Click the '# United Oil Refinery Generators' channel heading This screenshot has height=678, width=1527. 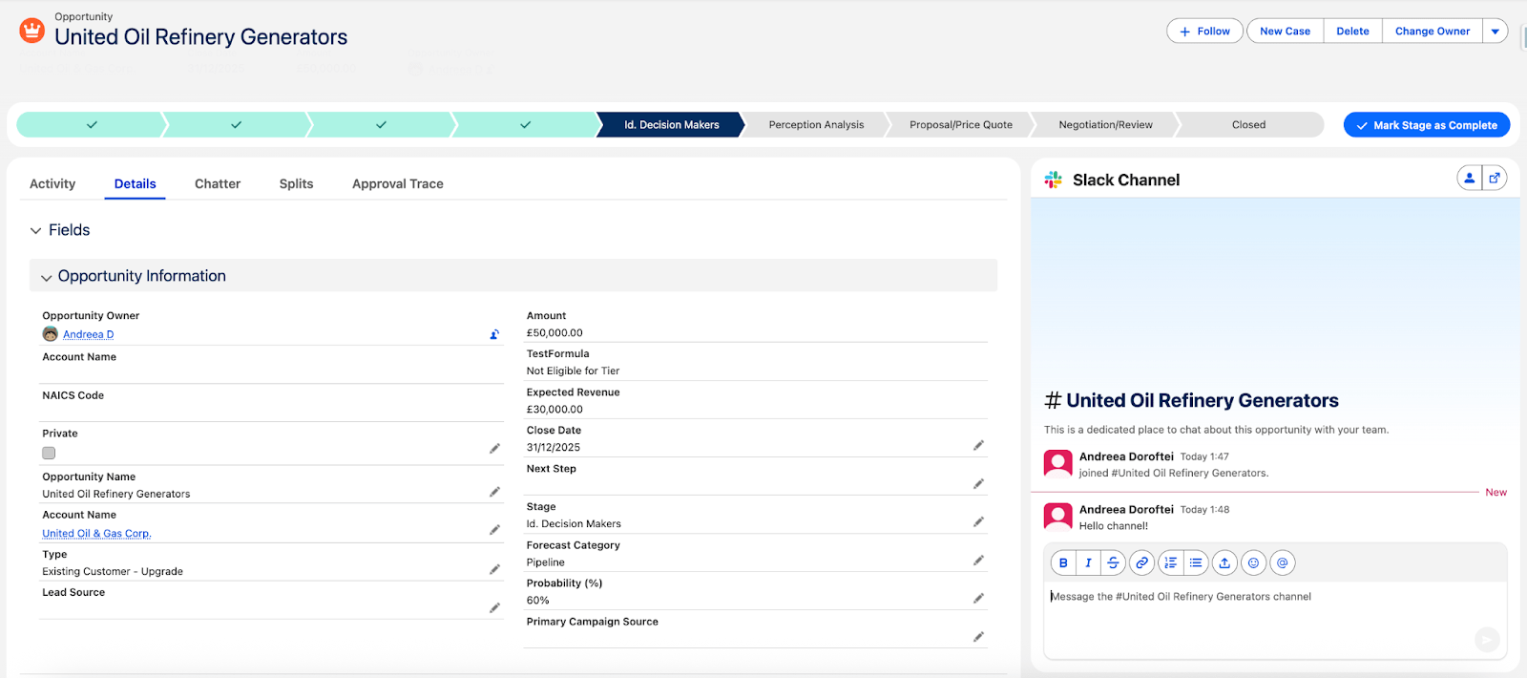click(x=1192, y=400)
